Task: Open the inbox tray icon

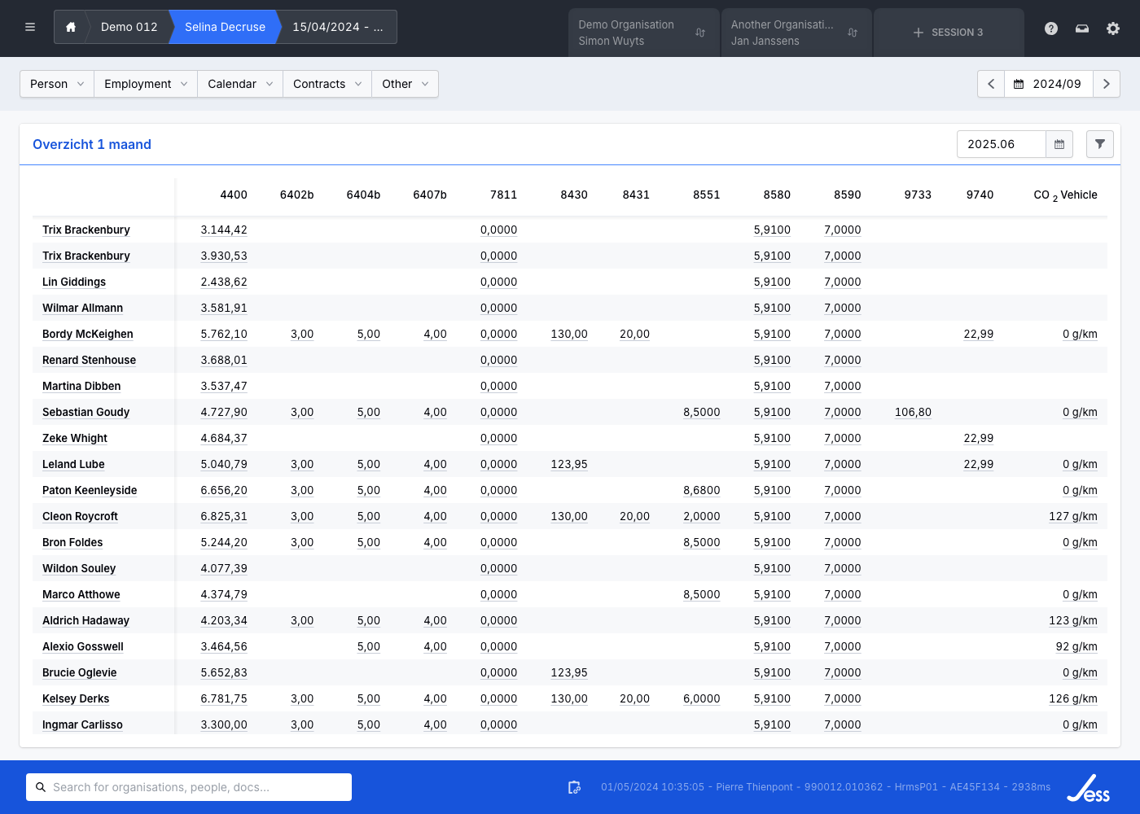Action: click(x=1082, y=28)
